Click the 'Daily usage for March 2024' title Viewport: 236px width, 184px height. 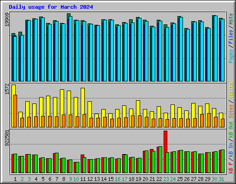[51, 7]
